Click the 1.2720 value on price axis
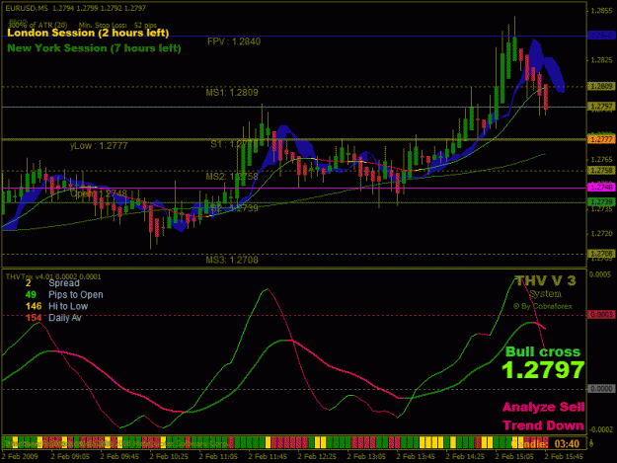 tap(601, 234)
